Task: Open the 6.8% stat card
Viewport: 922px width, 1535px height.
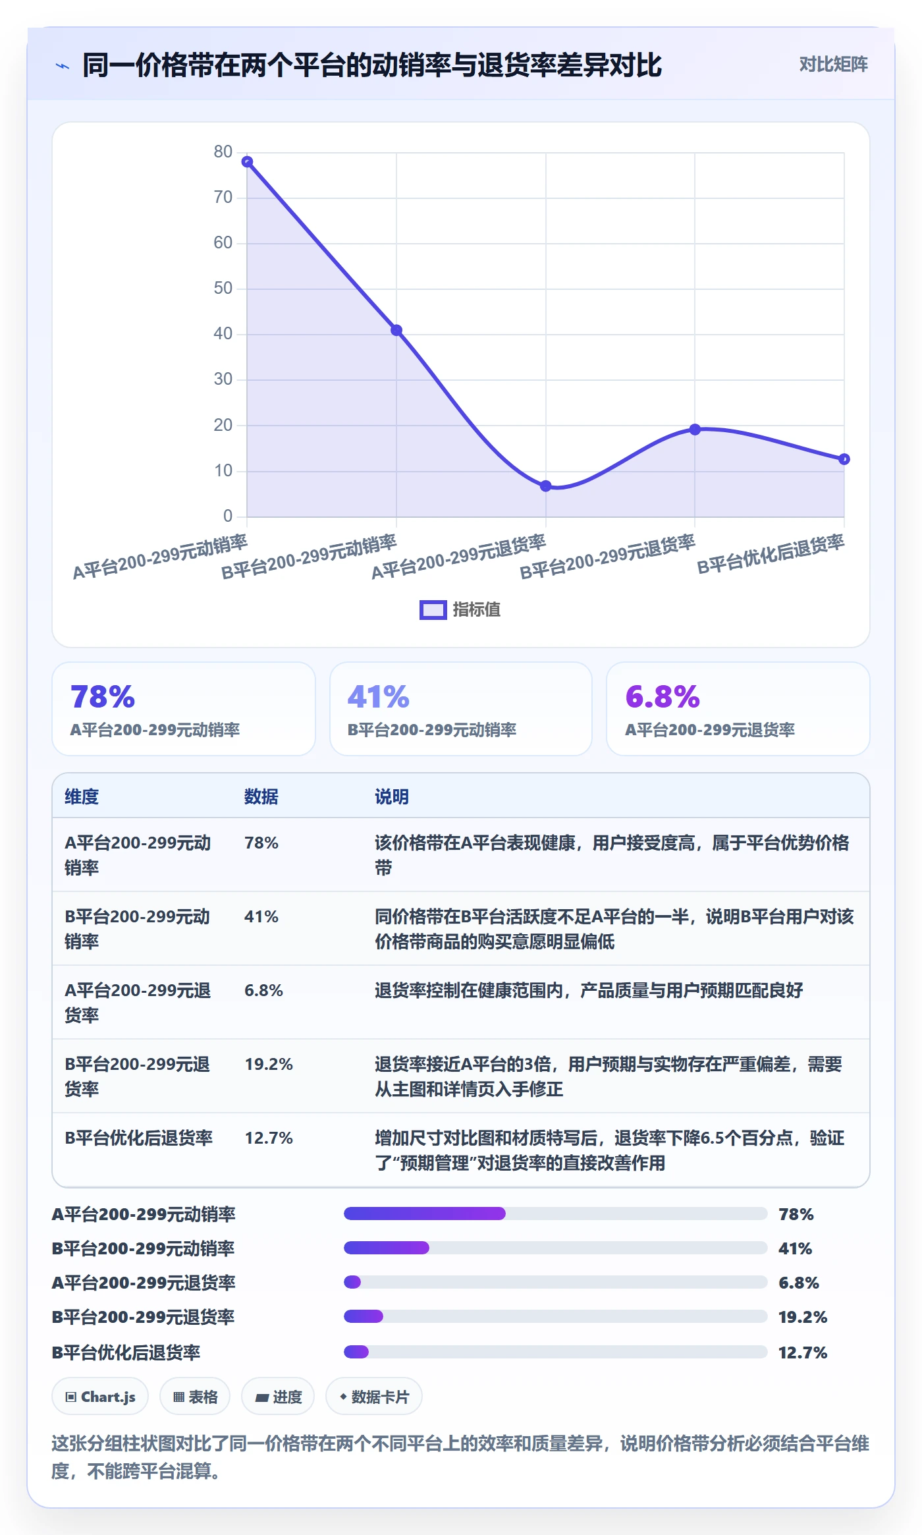Action: (x=738, y=709)
